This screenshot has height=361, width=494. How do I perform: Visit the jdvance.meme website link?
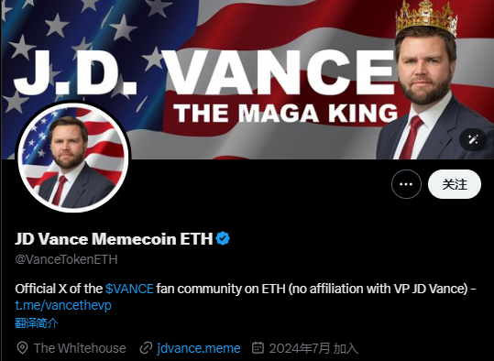(x=199, y=348)
